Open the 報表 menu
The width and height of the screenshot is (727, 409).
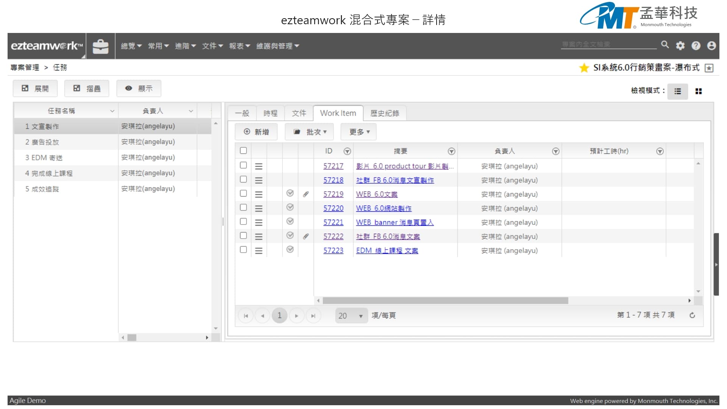coord(239,46)
